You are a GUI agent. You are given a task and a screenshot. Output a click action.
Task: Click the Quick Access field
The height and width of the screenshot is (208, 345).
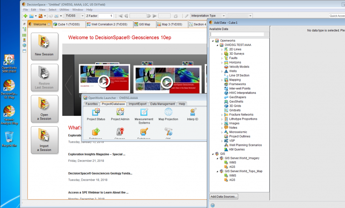tap(337, 16)
